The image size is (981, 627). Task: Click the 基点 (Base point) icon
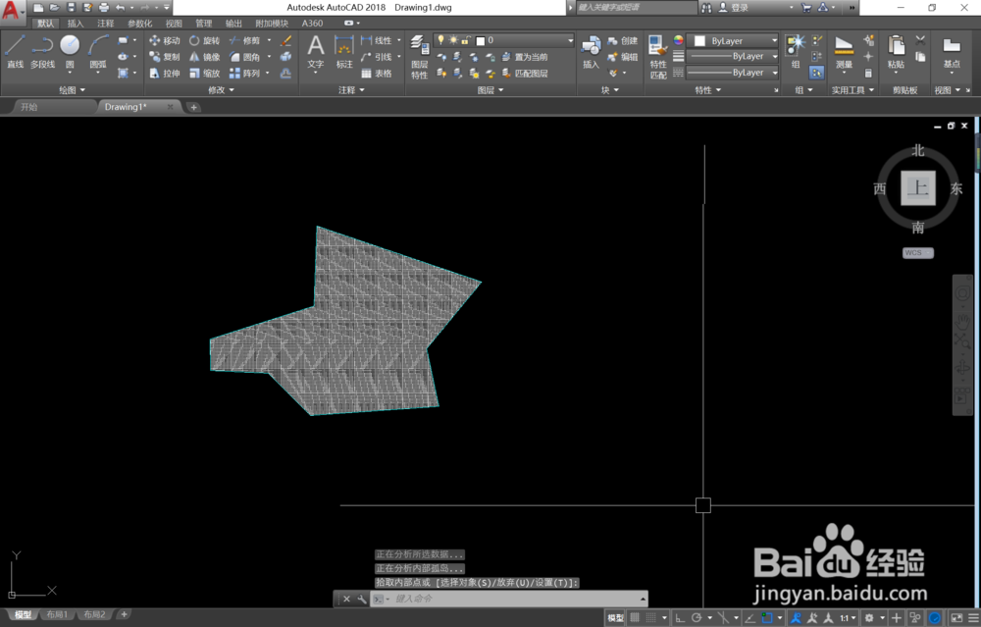952,52
